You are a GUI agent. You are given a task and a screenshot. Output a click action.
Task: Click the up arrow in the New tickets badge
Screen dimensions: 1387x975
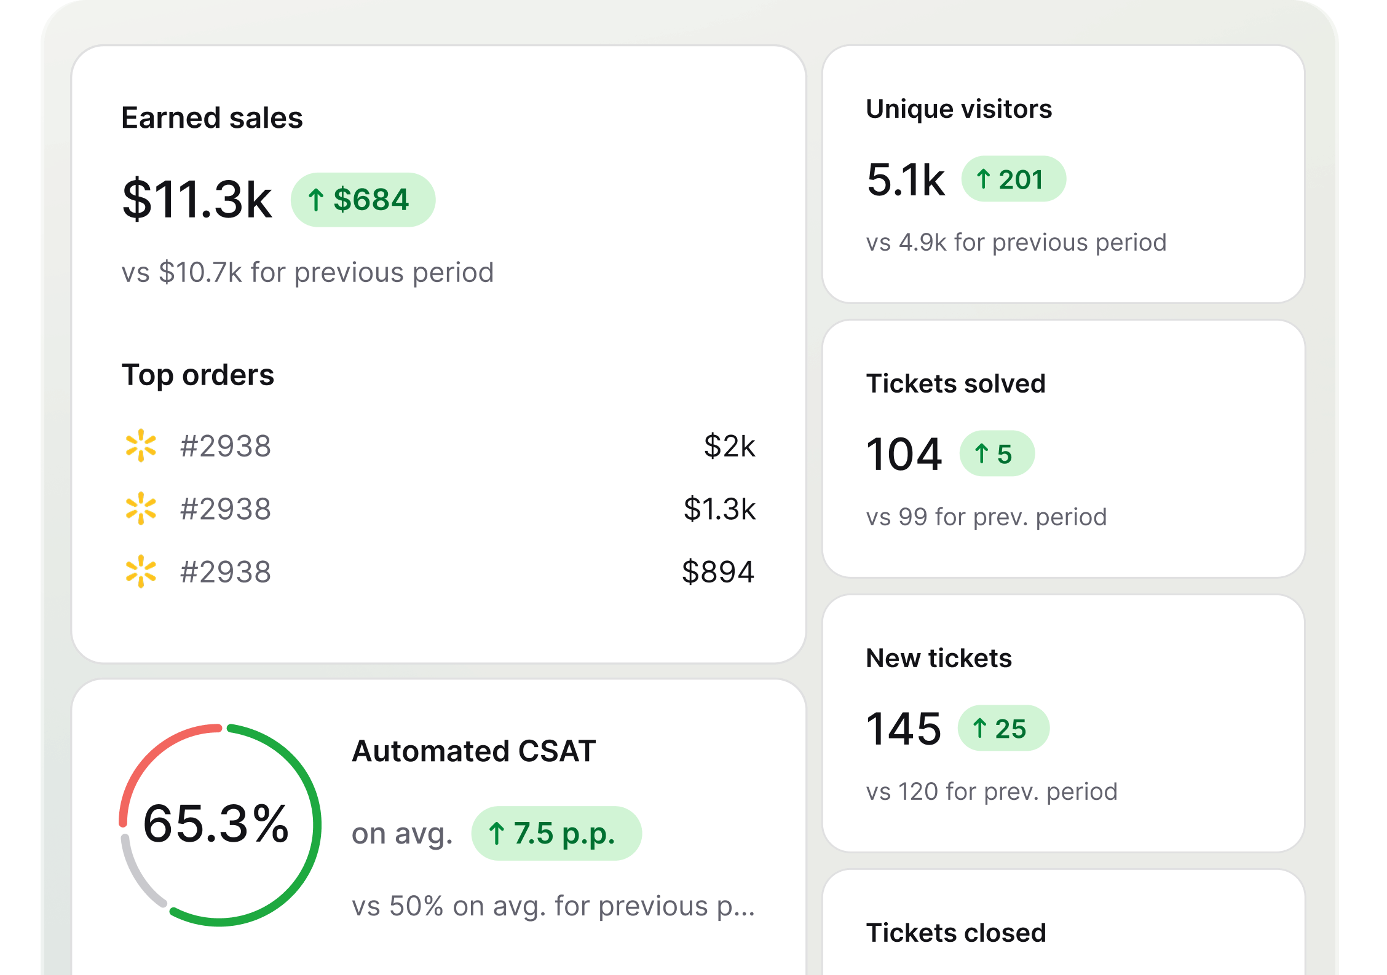979,729
